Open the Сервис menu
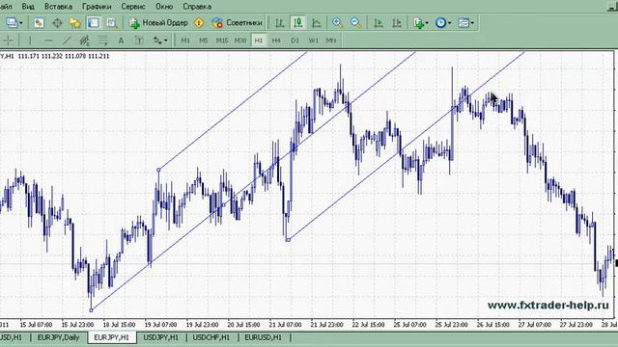 [133, 7]
